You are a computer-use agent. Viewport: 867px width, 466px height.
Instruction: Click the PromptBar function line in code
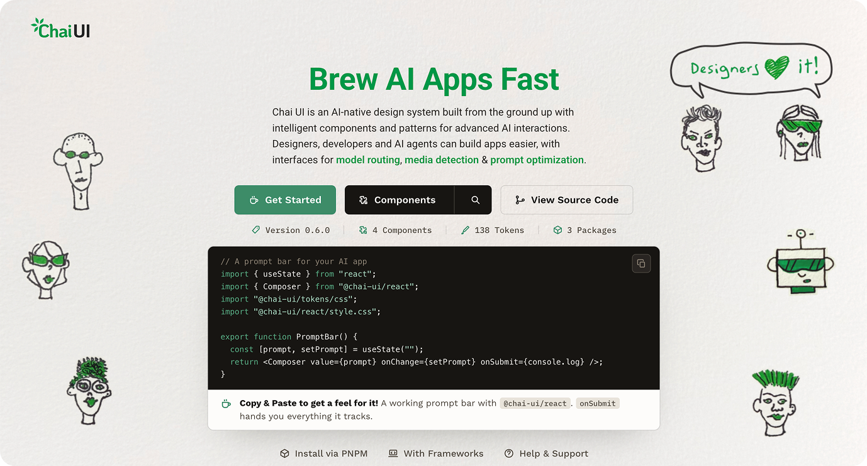pyautogui.click(x=289, y=337)
